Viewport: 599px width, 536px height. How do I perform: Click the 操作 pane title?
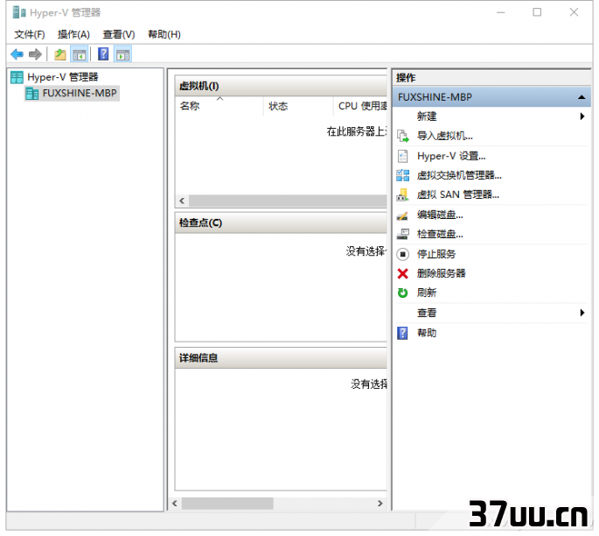[406, 78]
